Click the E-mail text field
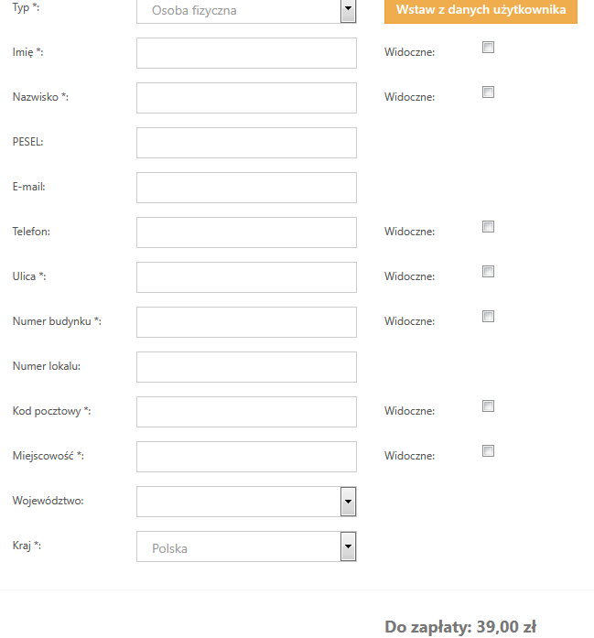594x638 pixels. pos(246,188)
